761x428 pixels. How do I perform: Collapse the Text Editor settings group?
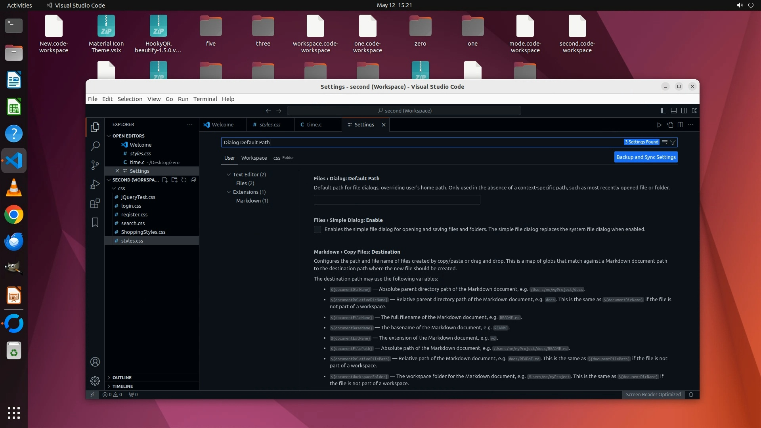click(x=229, y=174)
